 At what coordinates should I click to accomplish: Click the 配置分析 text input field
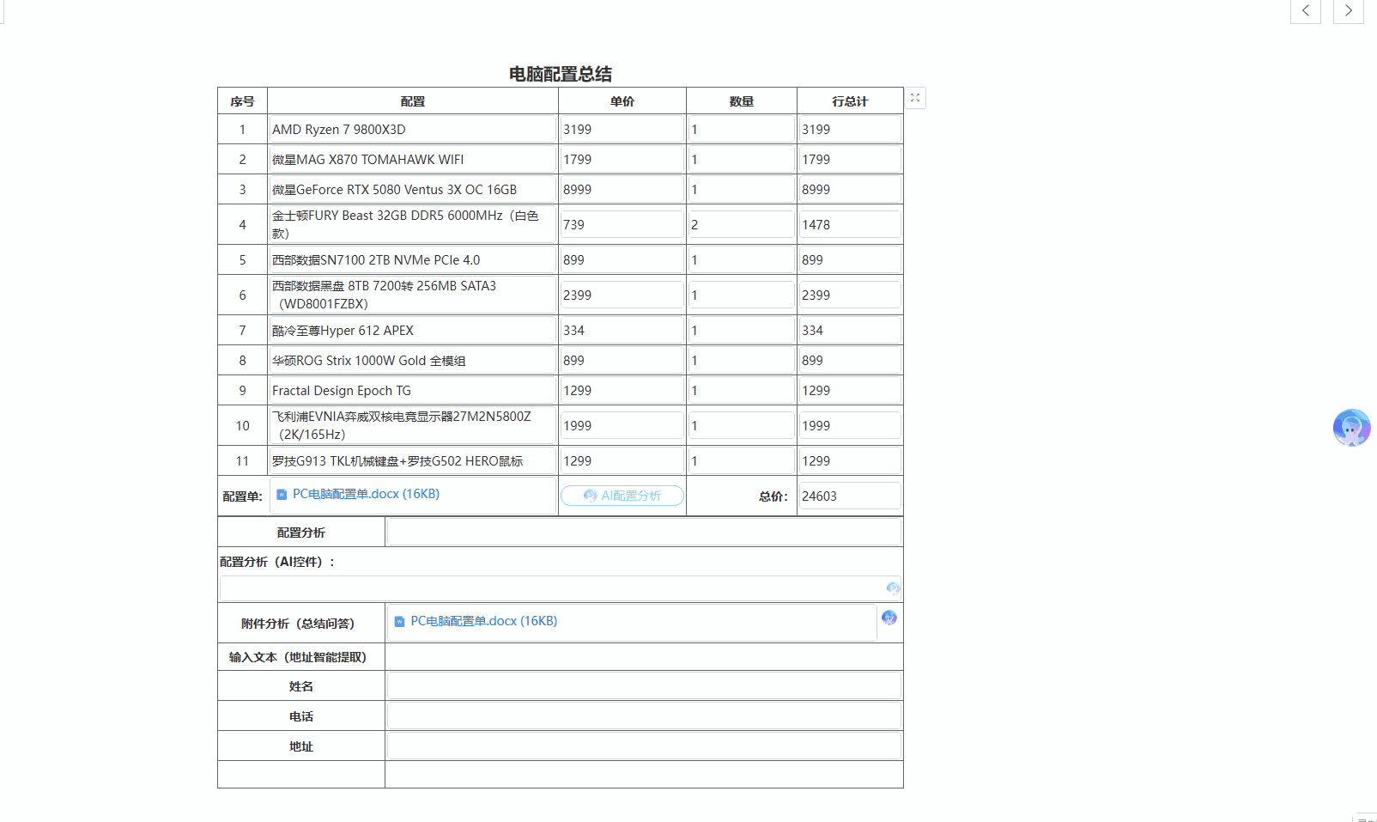click(644, 533)
